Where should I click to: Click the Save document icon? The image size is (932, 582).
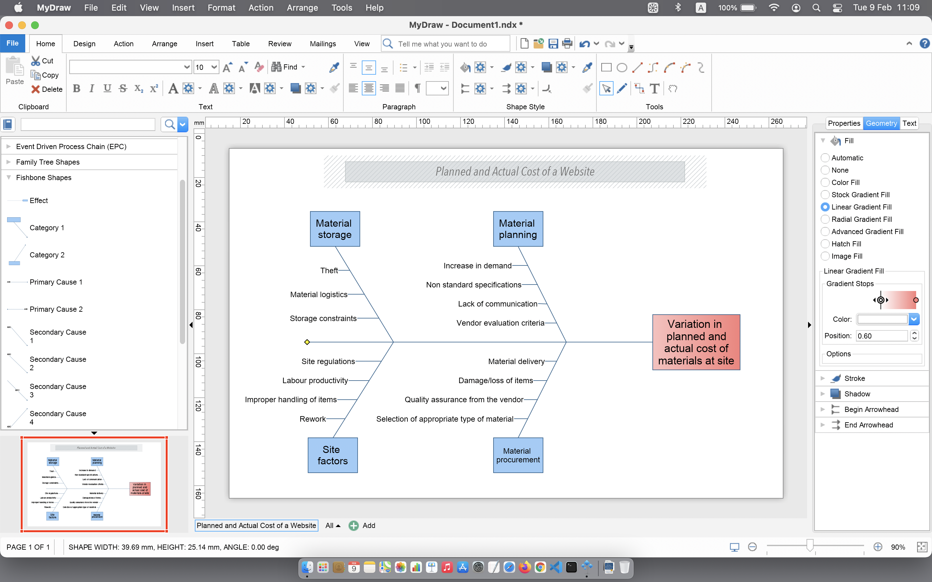(x=553, y=44)
